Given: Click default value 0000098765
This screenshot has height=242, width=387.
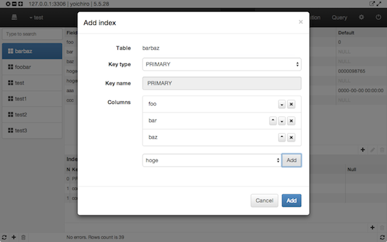Looking at the screenshot, I should pyautogui.click(x=352, y=71).
